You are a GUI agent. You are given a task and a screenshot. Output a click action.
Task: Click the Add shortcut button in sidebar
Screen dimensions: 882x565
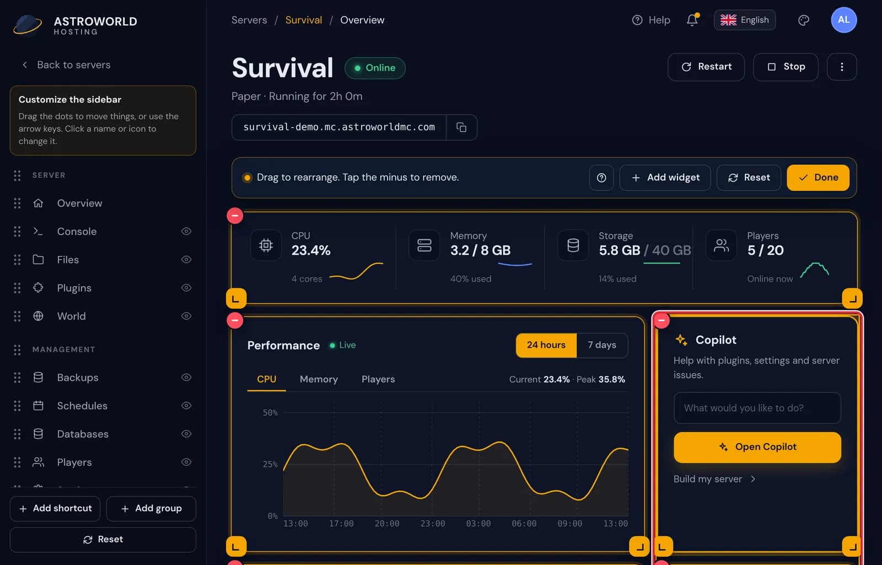click(55, 508)
